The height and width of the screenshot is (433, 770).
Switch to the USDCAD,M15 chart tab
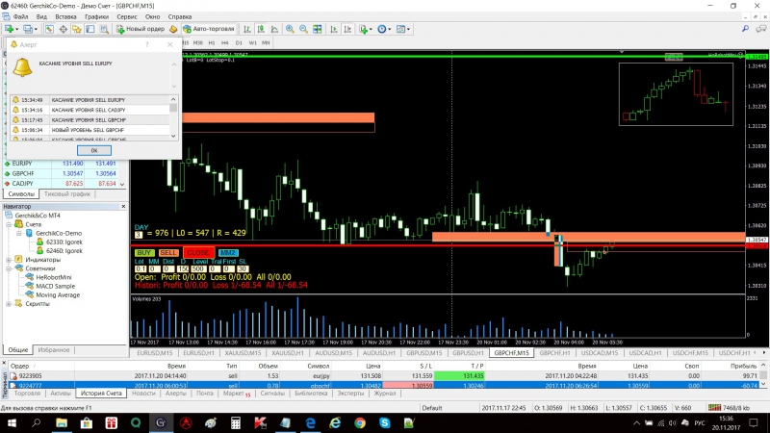point(600,353)
